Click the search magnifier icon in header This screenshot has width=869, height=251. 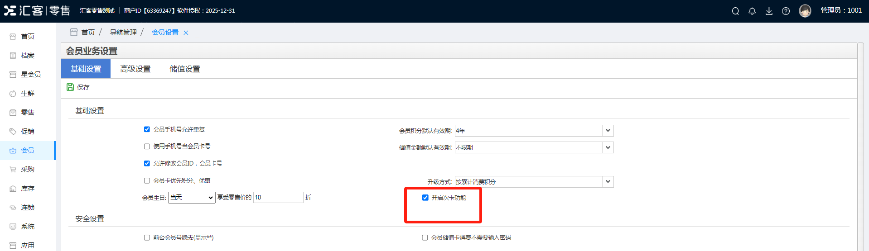(x=735, y=11)
